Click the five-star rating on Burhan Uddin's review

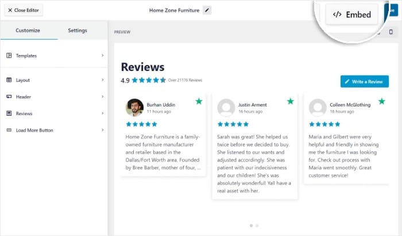(x=141, y=124)
